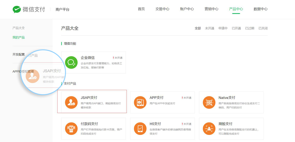Click 未开通 status on 企业微信 card
295x142 pixels.
[x=118, y=58]
